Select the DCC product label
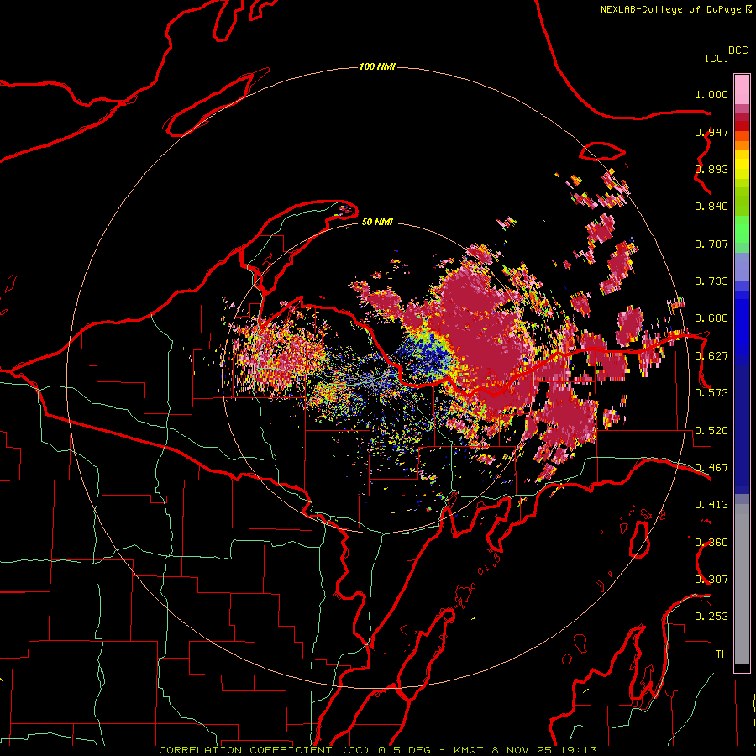The width and height of the screenshot is (756, 756). point(738,50)
